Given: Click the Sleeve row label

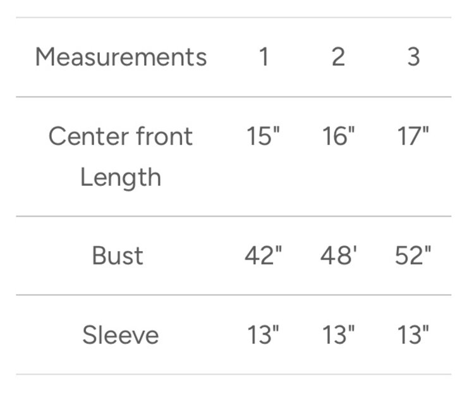Looking at the screenshot, I should [x=121, y=335].
